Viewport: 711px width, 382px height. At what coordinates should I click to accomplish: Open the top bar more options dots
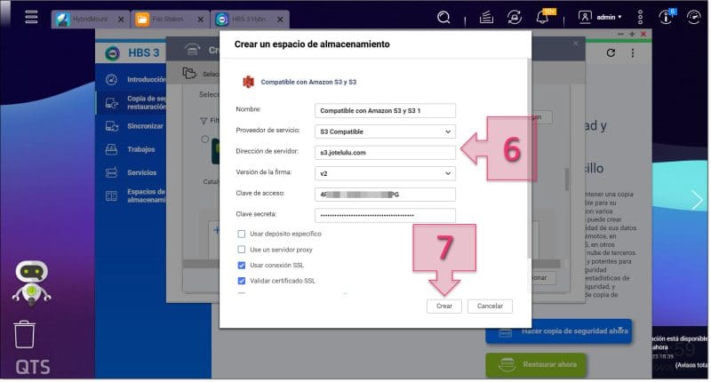click(640, 17)
